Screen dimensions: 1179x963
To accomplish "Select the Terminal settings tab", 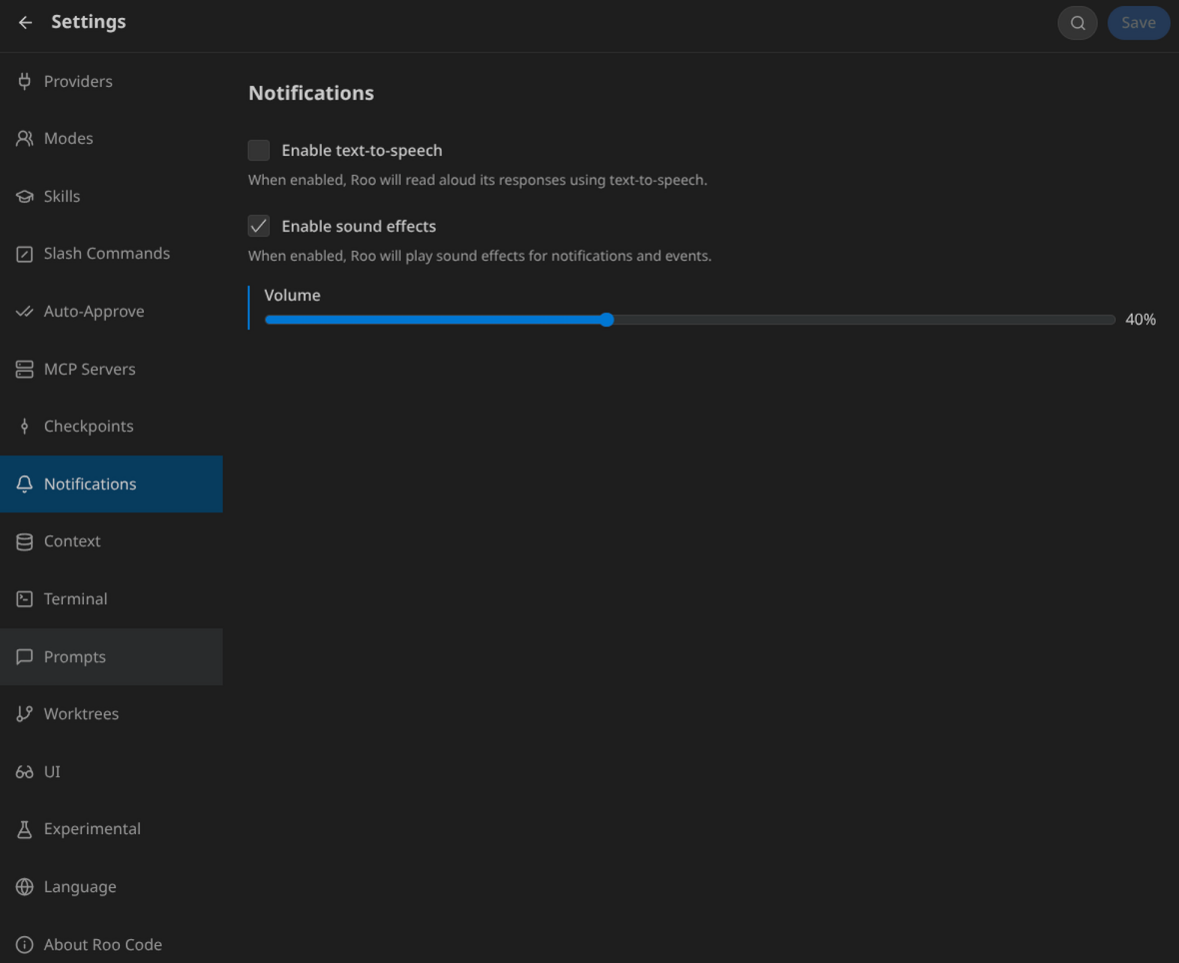I will 75,599.
